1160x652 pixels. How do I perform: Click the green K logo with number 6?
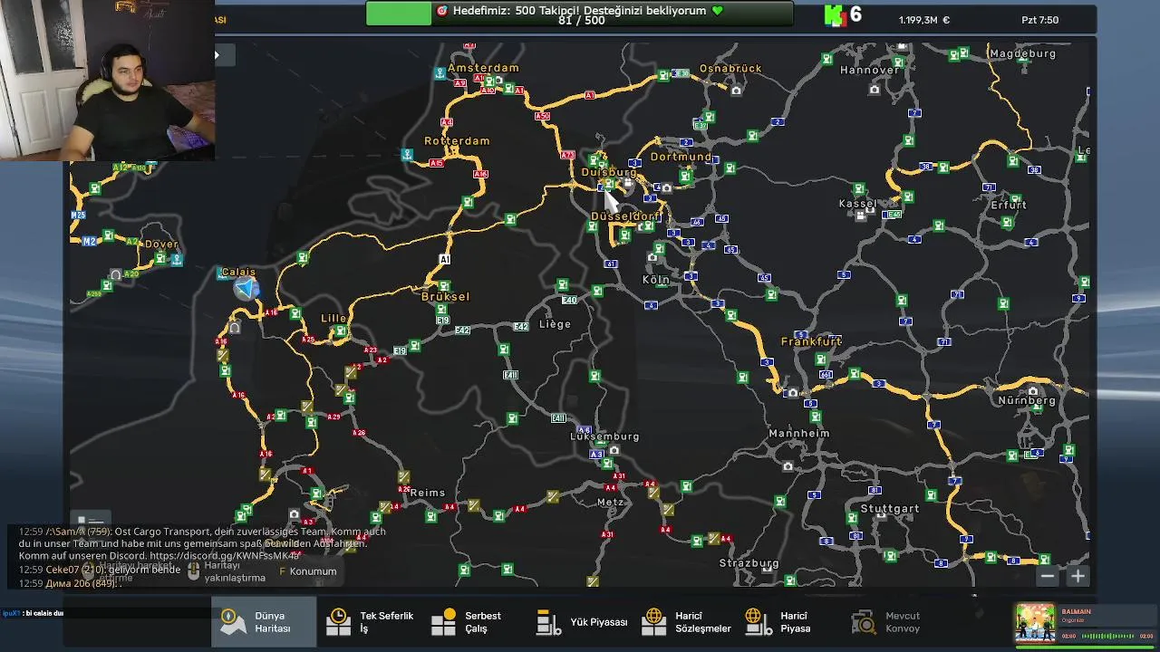pos(843,15)
